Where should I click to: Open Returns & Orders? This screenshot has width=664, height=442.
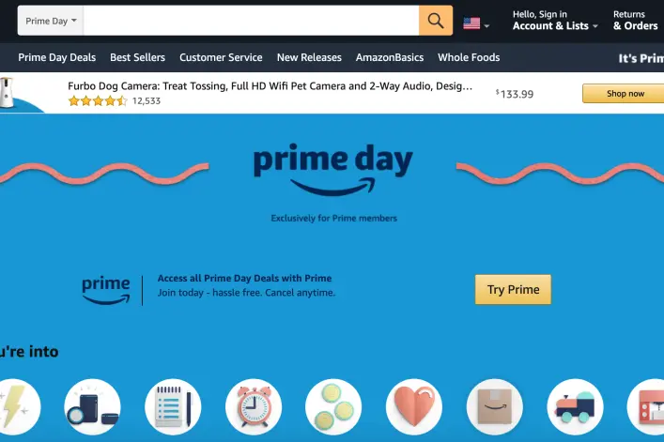click(635, 21)
